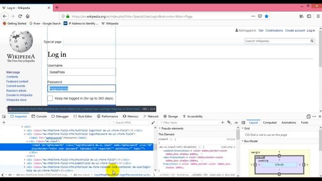Expand the HTMLSubmitField div node
This screenshot has height=181, width=322.
[x=25, y=163]
